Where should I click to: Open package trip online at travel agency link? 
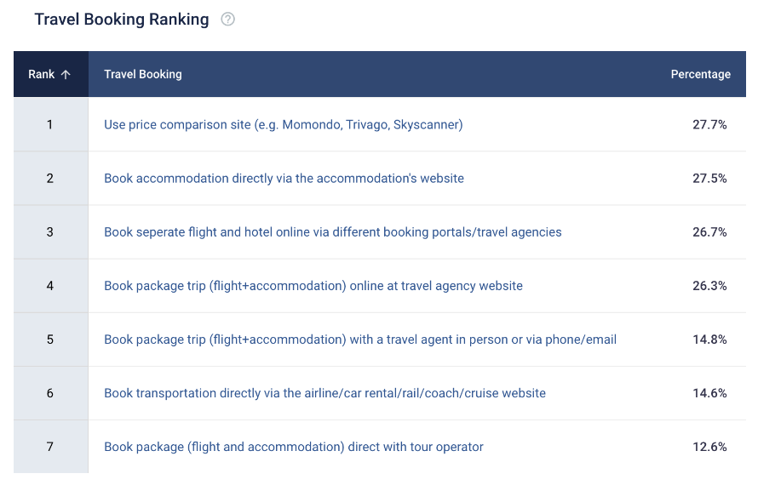tap(313, 286)
